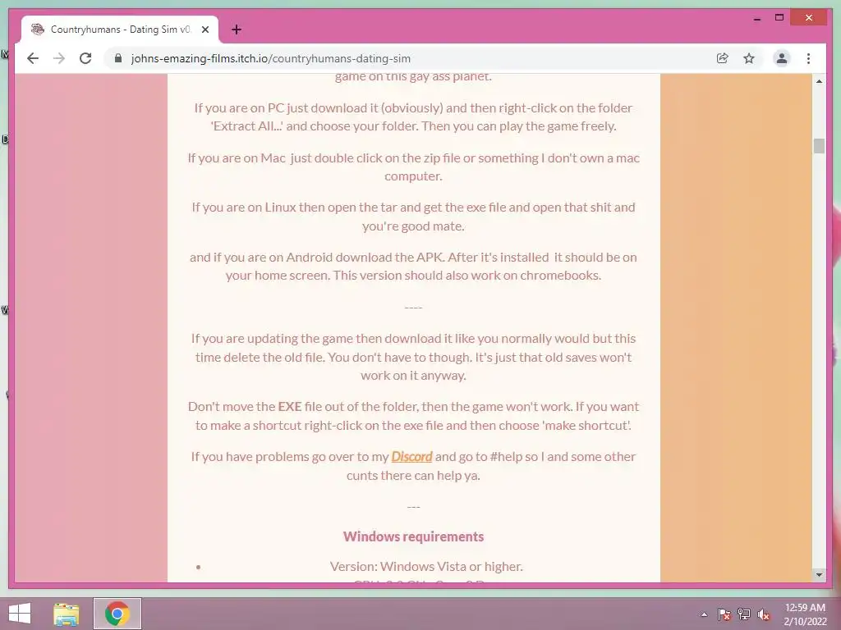Click the 'If you are updating the game' paragraph

413,357
